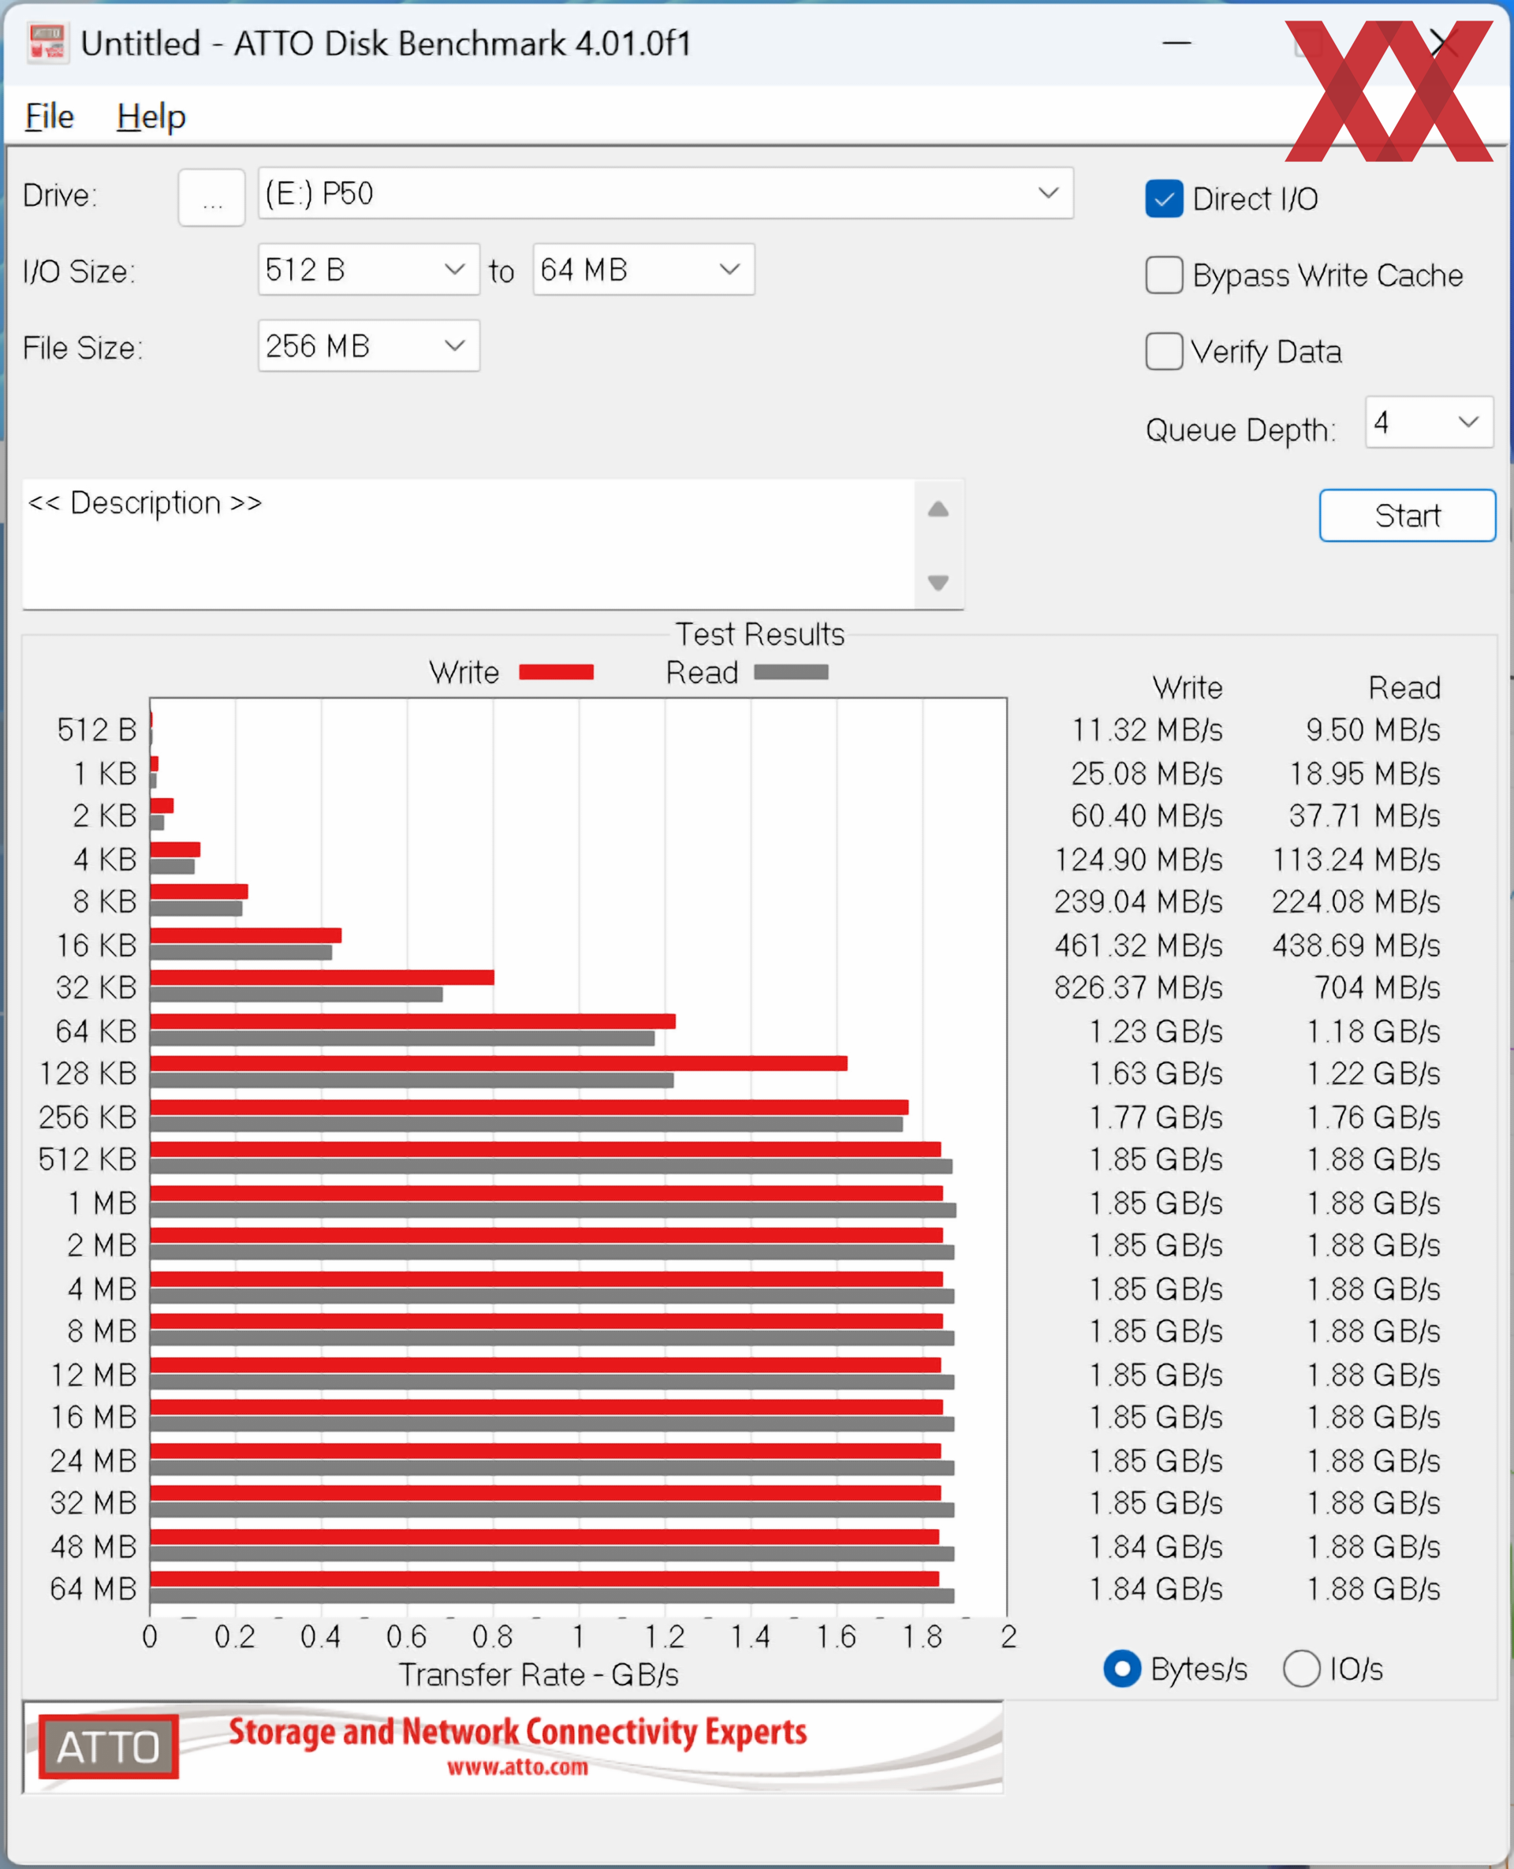
Task: Minimize the ATTO Disk Benchmark window
Action: pos(1177,43)
